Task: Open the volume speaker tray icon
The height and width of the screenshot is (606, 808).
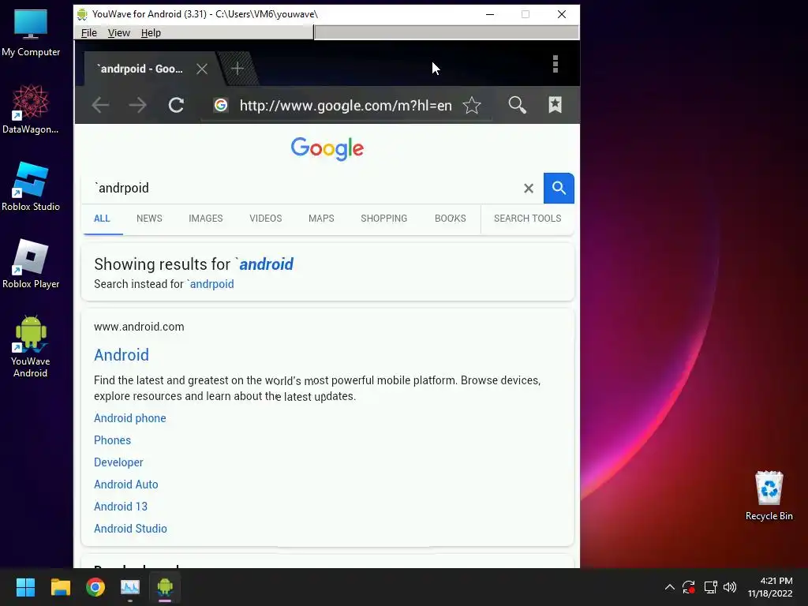Action: coord(730,587)
